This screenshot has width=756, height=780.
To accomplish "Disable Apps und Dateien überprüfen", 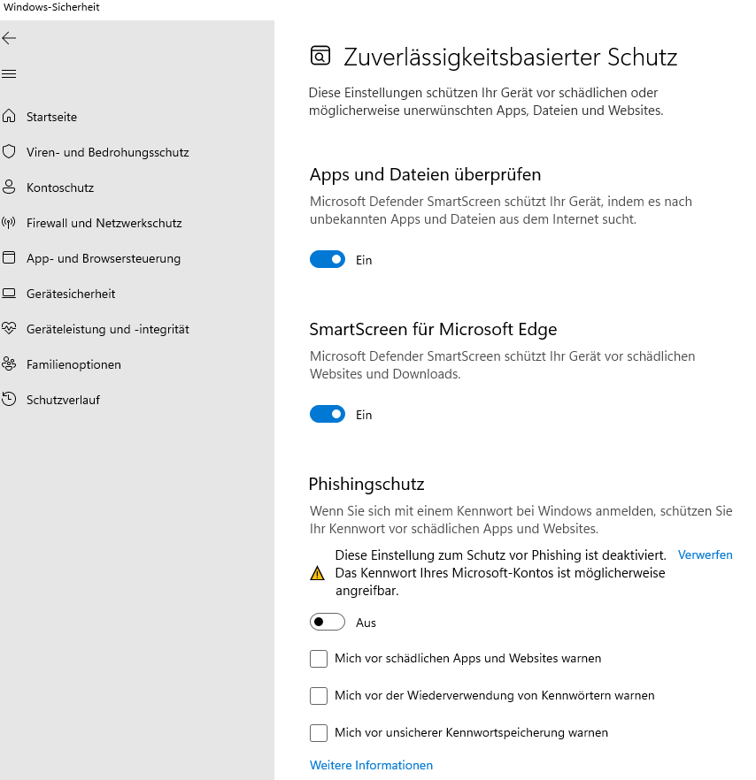I will [x=328, y=259].
